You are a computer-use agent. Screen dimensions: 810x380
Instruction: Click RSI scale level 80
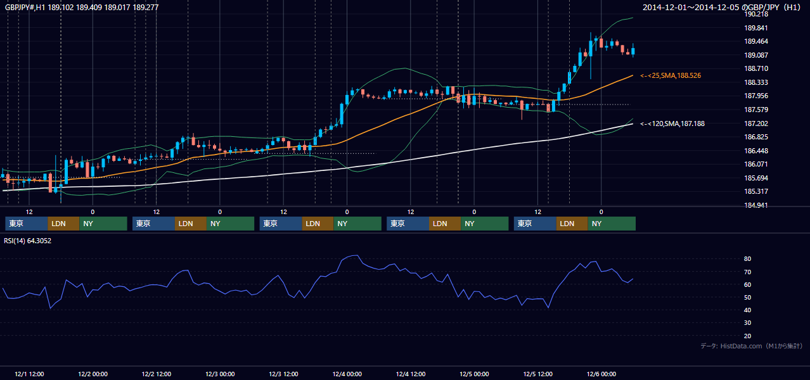(x=747, y=259)
